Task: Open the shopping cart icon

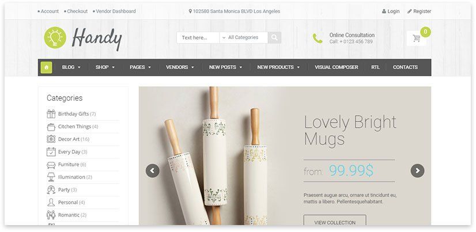Action: point(417,38)
